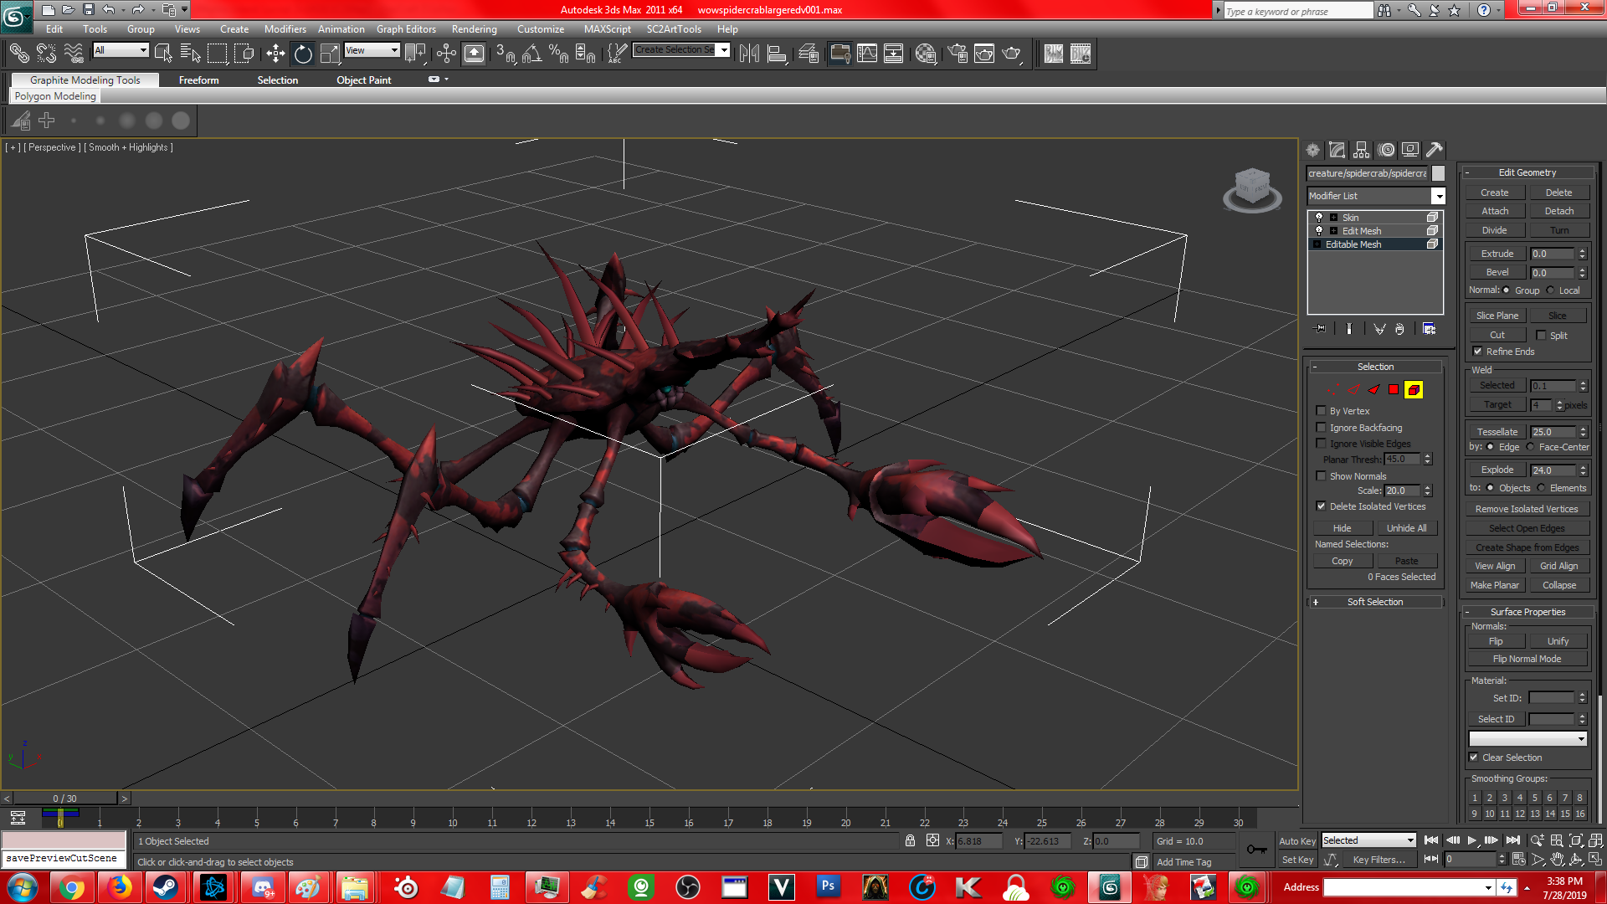The width and height of the screenshot is (1607, 904).
Task: Choose the Select and Rotate tool
Action: (303, 54)
